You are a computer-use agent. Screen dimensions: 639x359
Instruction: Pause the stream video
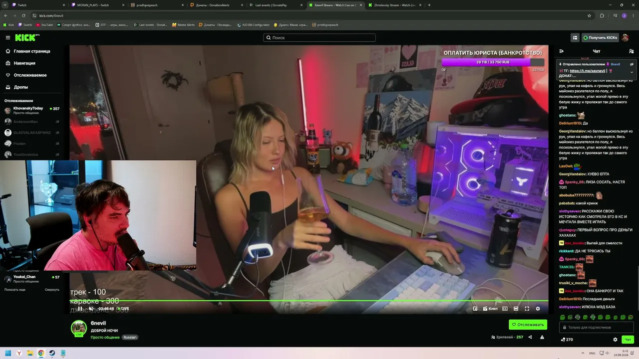[80, 309]
